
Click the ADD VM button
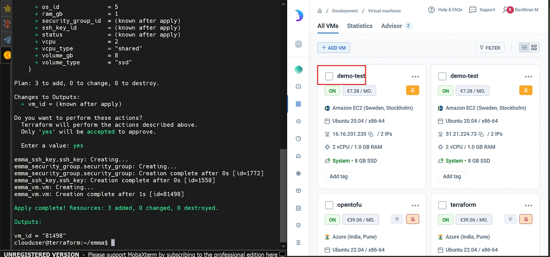(x=334, y=48)
